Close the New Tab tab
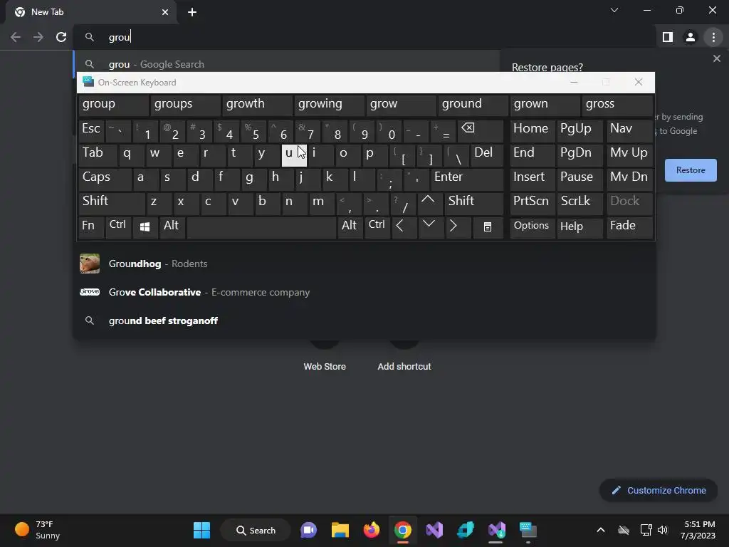The height and width of the screenshot is (547, 729). [165, 12]
